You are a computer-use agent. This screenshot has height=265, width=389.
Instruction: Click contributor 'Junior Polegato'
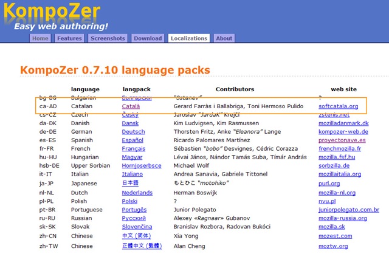click(x=194, y=210)
